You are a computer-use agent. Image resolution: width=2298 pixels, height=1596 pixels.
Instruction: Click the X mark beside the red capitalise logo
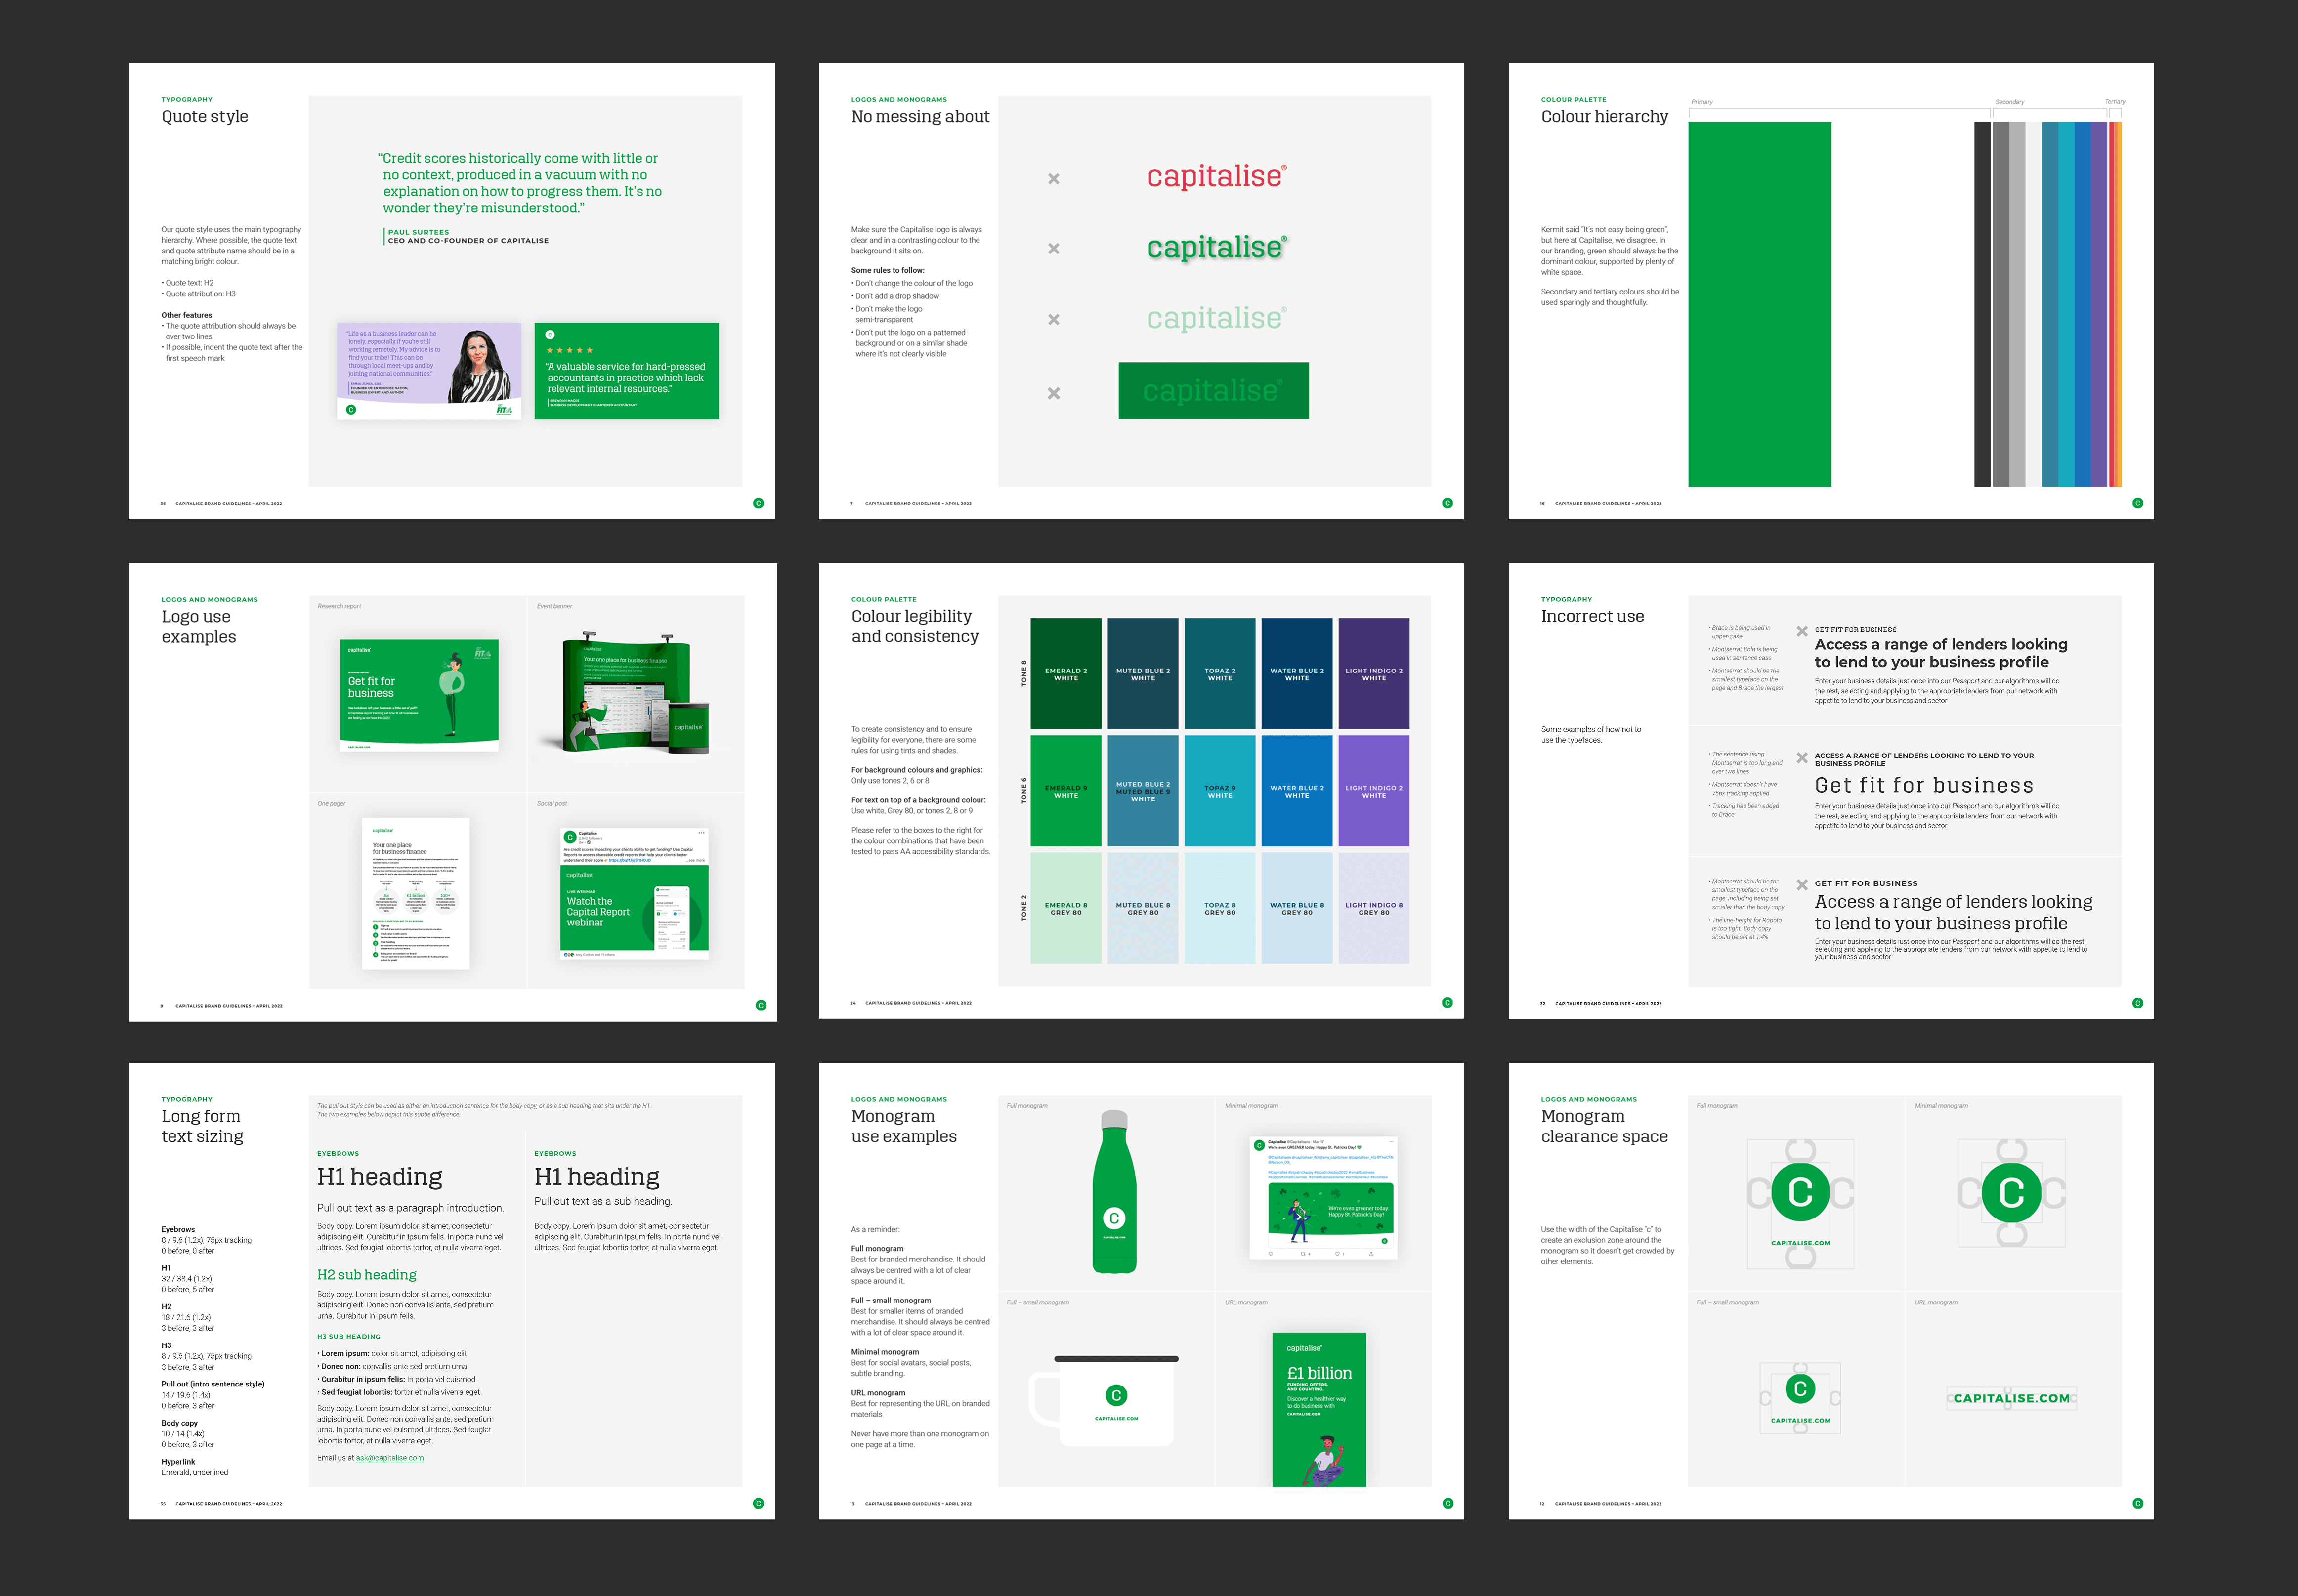[x=1053, y=179]
